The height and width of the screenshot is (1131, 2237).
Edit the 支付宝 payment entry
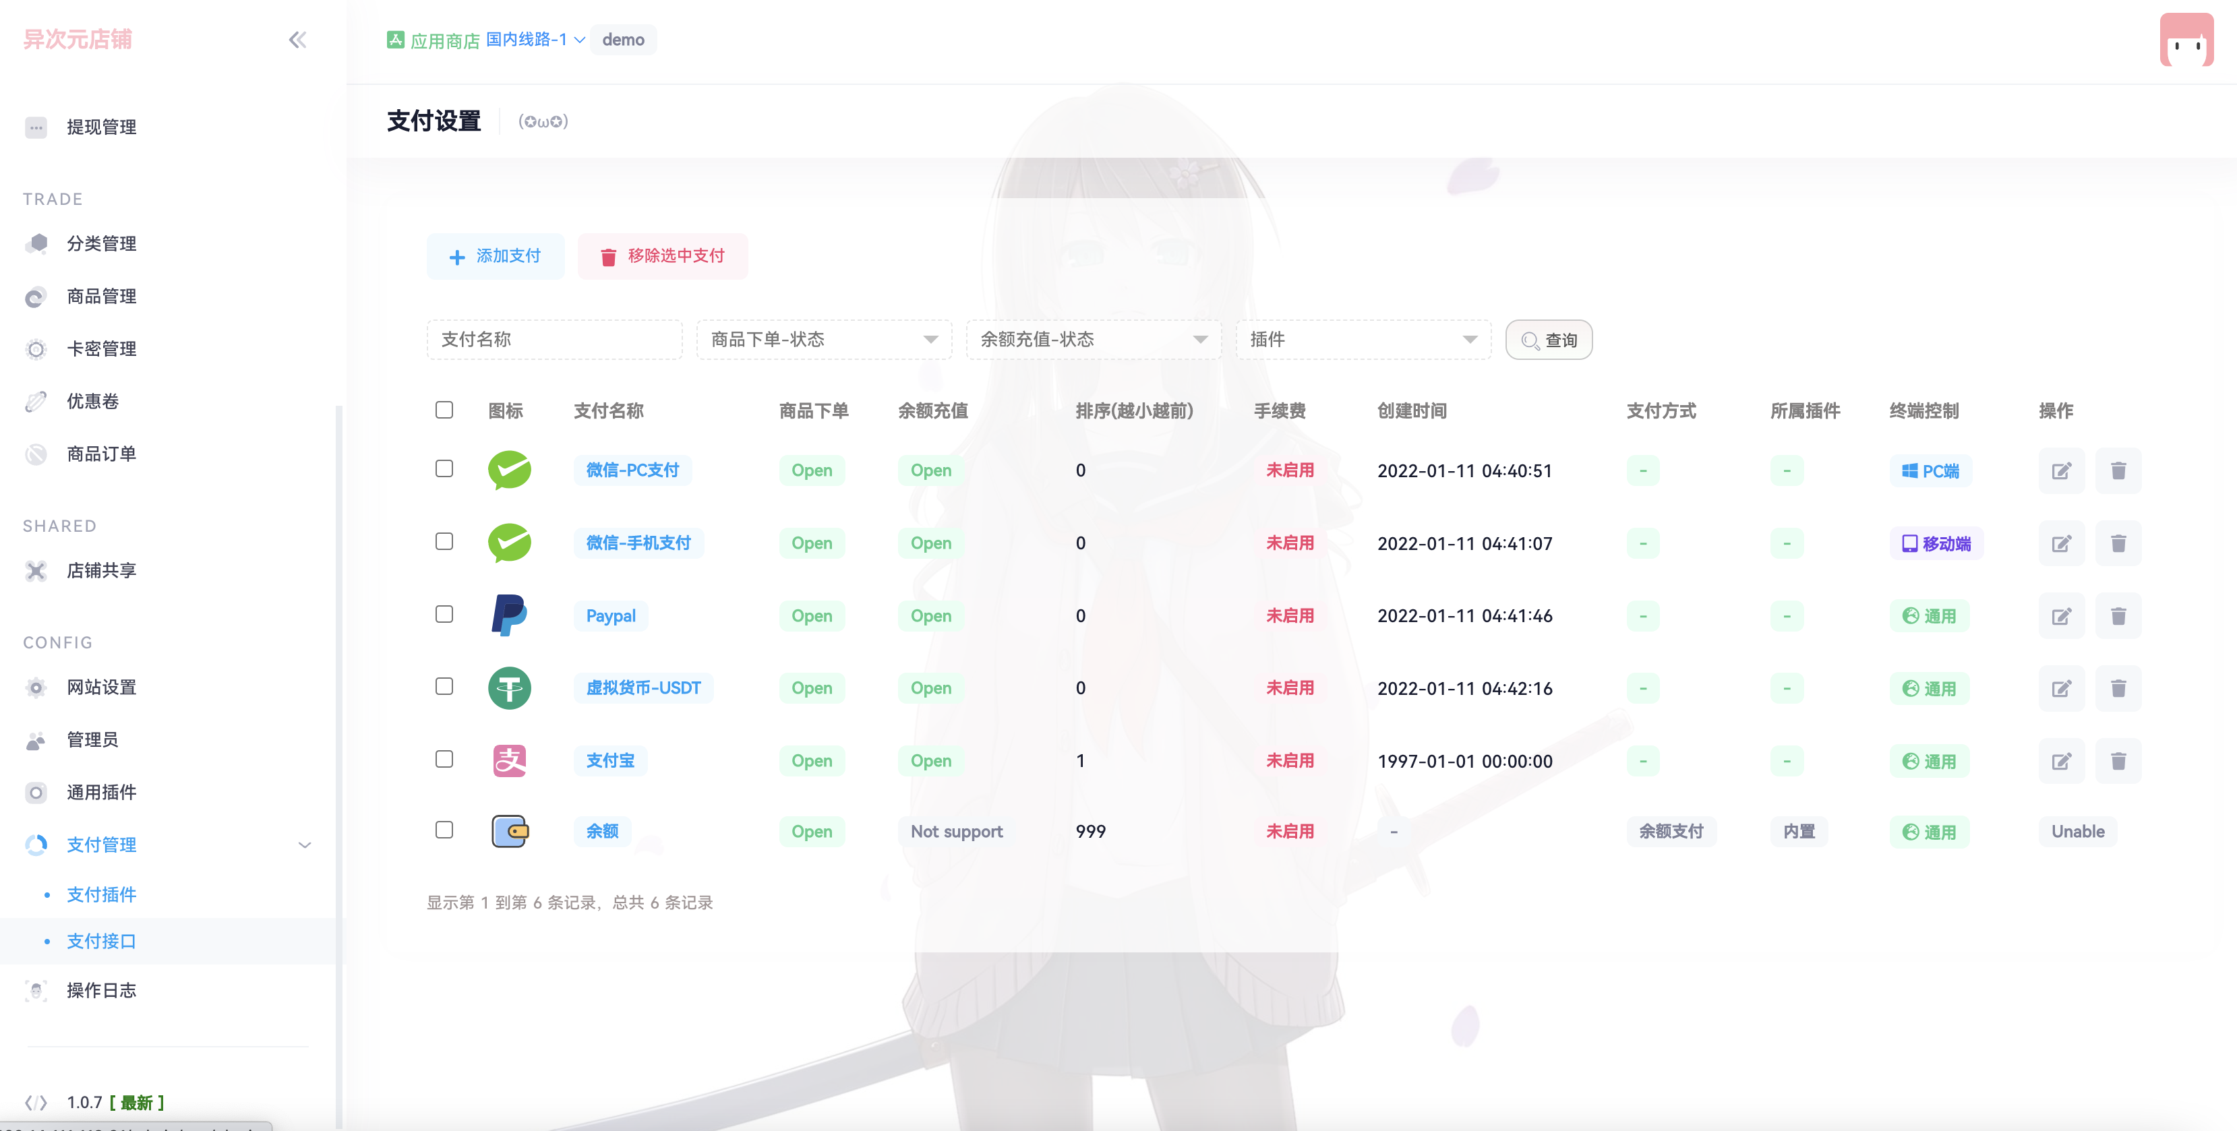click(2062, 761)
